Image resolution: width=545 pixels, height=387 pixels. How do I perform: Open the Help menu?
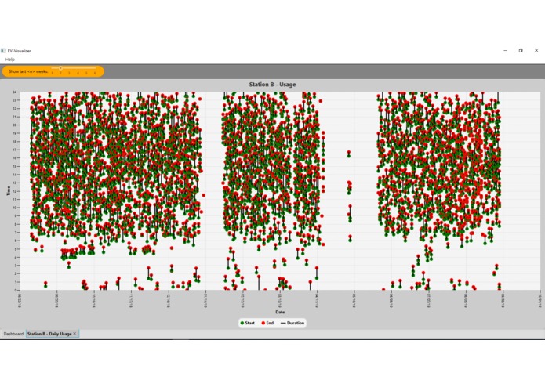(x=9, y=60)
